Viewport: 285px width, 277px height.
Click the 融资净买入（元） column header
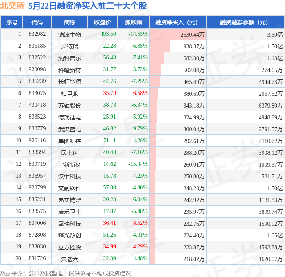coord(178,22)
